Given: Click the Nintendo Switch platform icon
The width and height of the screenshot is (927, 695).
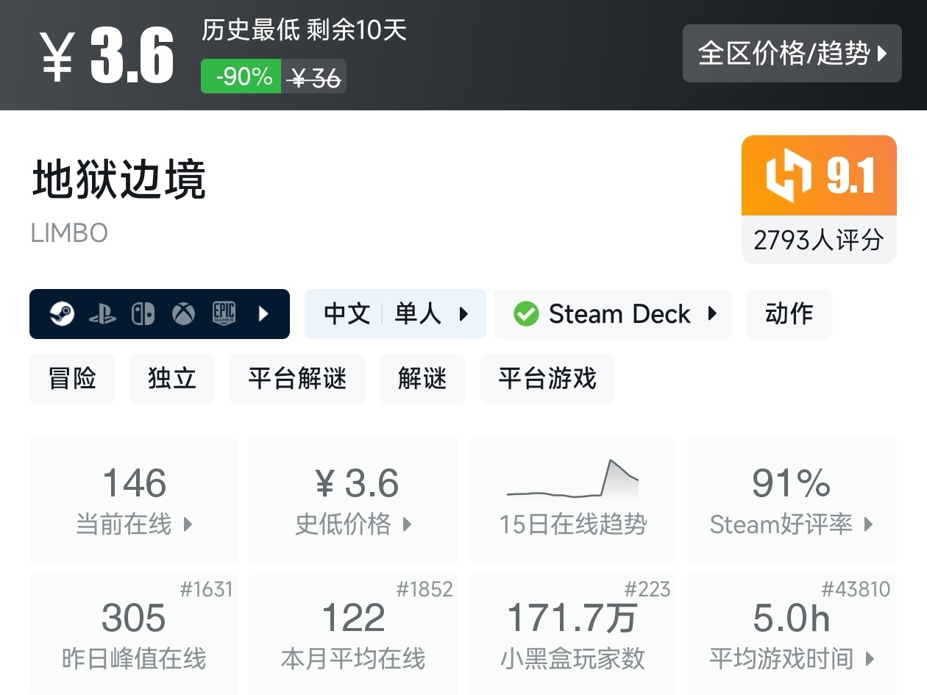Looking at the screenshot, I should coord(143,314).
